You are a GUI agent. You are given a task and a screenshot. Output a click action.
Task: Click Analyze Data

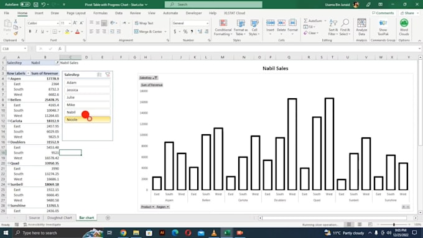click(361, 27)
